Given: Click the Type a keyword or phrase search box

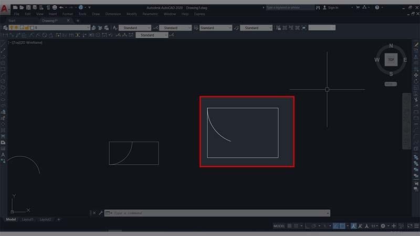Looking at the screenshot, I should coord(290,7).
